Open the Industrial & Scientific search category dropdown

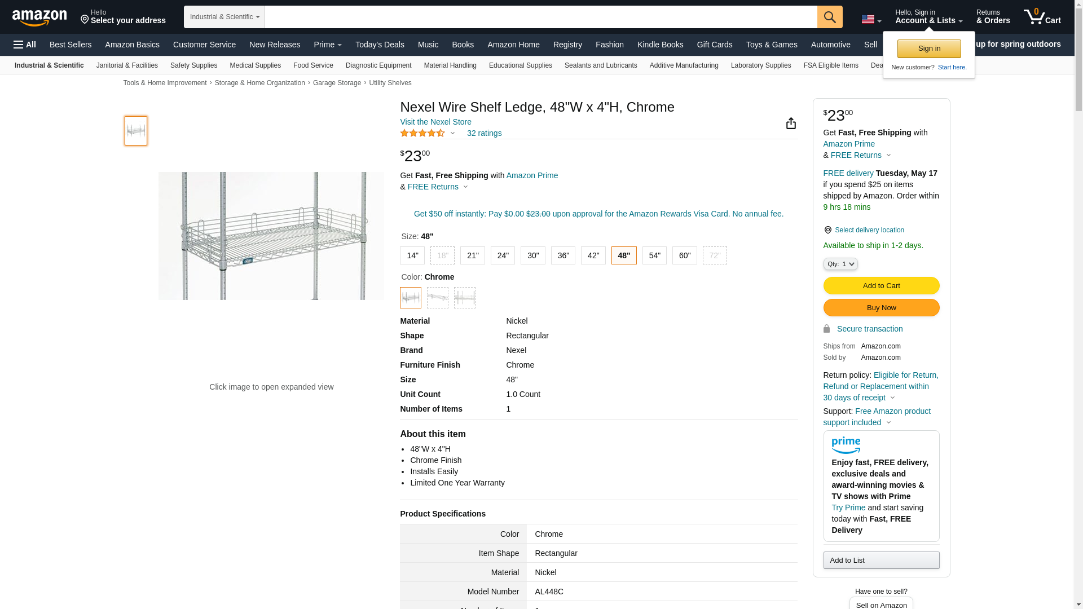[224, 17]
